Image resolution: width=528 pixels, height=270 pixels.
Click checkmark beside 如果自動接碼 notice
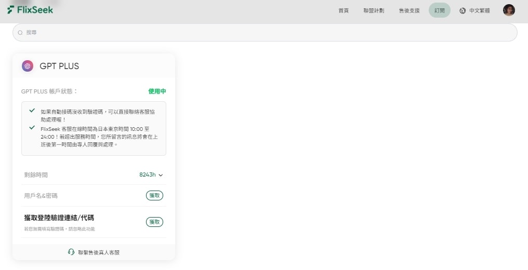32,110
